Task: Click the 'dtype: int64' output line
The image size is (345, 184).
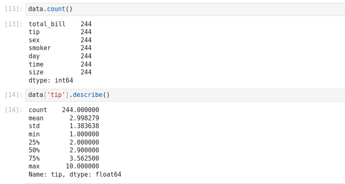Action: 51,80
